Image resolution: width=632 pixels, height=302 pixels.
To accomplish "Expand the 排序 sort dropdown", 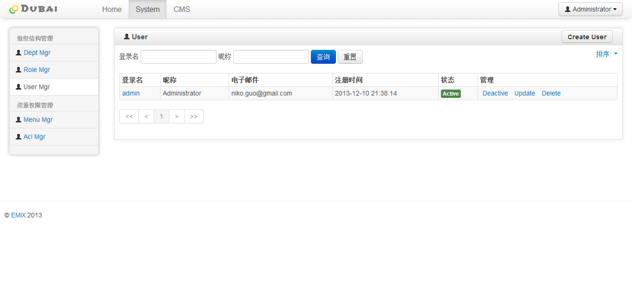I will click(x=607, y=54).
